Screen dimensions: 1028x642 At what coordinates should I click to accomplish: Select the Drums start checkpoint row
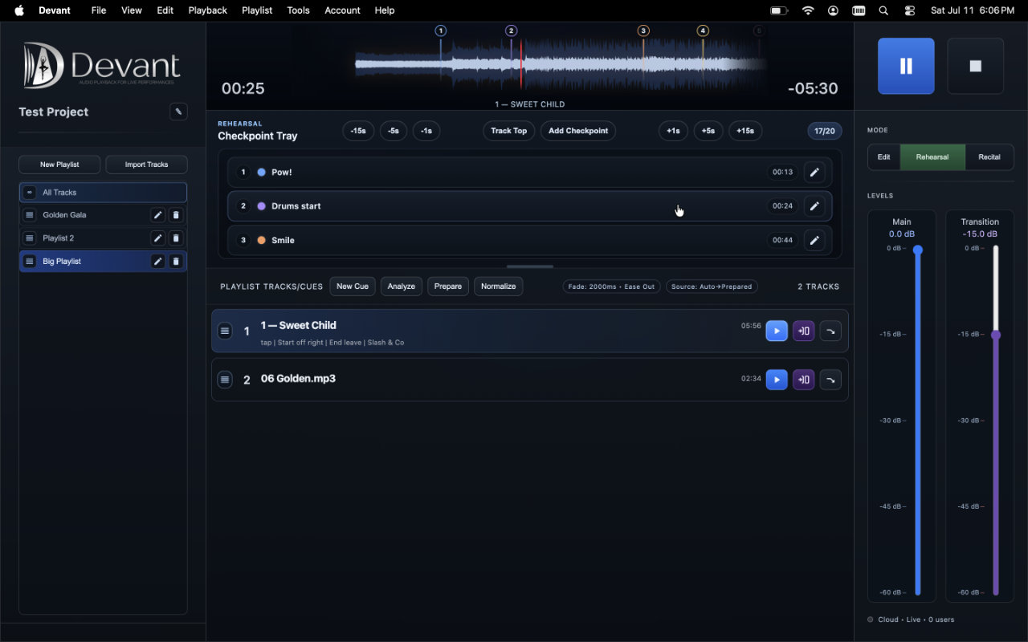click(x=530, y=206)
